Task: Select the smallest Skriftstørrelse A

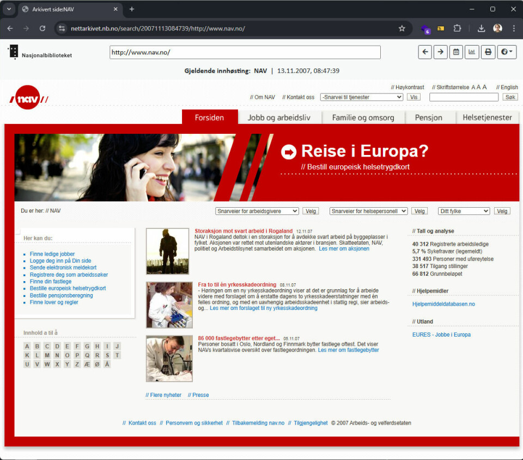Action: click(x=473, y=87)
